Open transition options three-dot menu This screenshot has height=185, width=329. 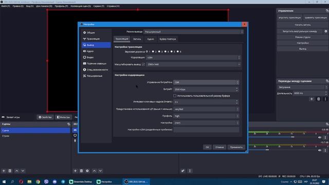tap(325, 99)
